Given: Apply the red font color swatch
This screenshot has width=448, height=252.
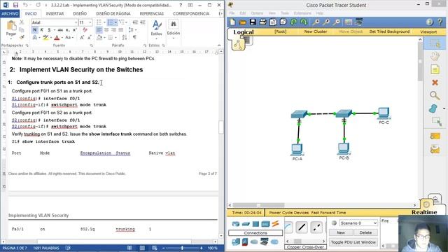Looking at the screenshot, I should (x=57, y=37).
